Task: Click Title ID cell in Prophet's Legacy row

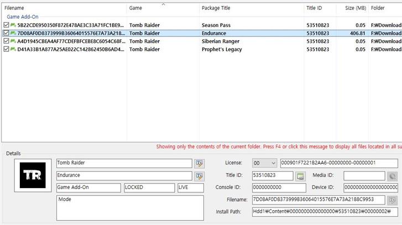Action: [317, 49]
